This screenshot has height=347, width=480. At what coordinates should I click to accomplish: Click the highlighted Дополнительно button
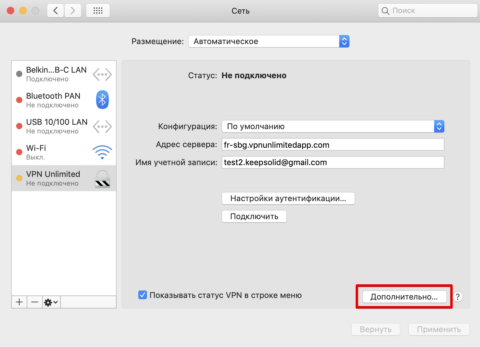pos(404,297)
